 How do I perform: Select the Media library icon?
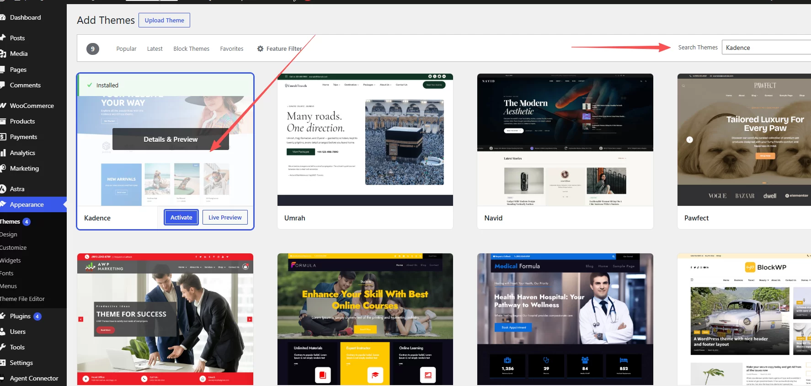(x=2, y=54)
